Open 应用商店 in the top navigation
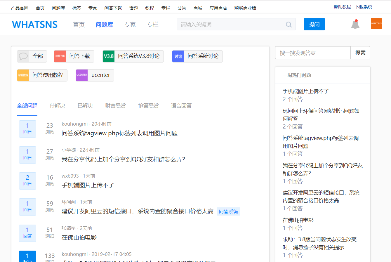Screen dimensions: 391x262 218,8
